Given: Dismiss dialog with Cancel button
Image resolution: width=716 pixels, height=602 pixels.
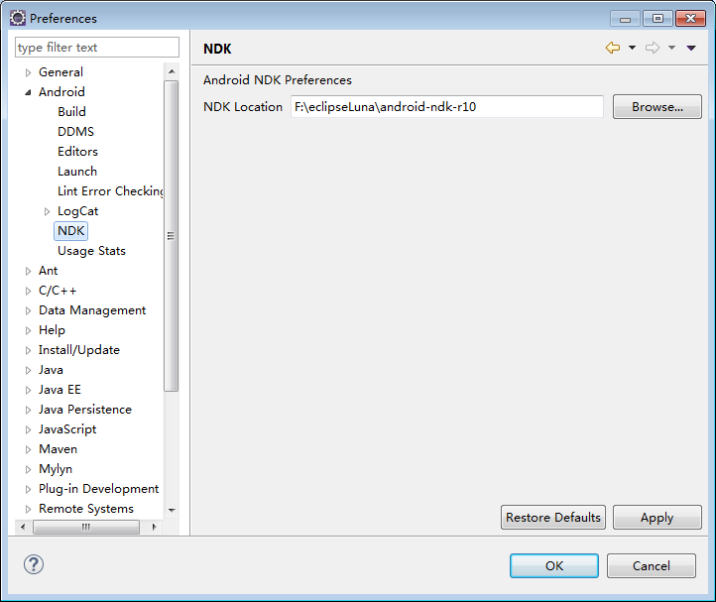Looking at the screenshot, I should 652,566.
